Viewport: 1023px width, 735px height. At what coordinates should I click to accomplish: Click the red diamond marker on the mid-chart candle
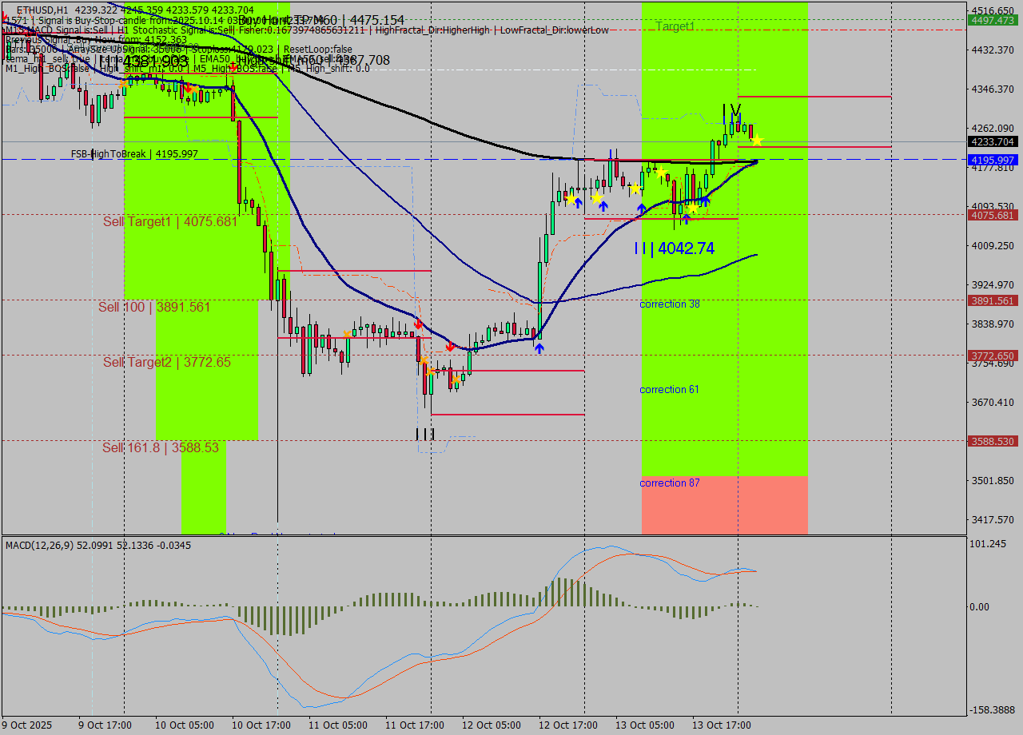coord(417,324)
